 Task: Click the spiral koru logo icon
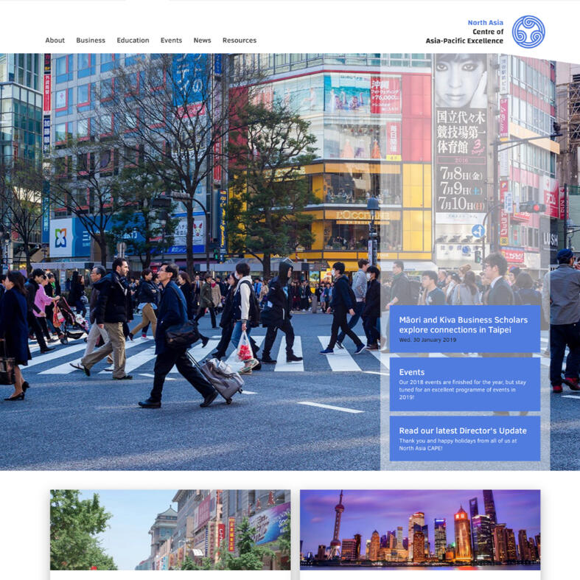pos(528,32)
